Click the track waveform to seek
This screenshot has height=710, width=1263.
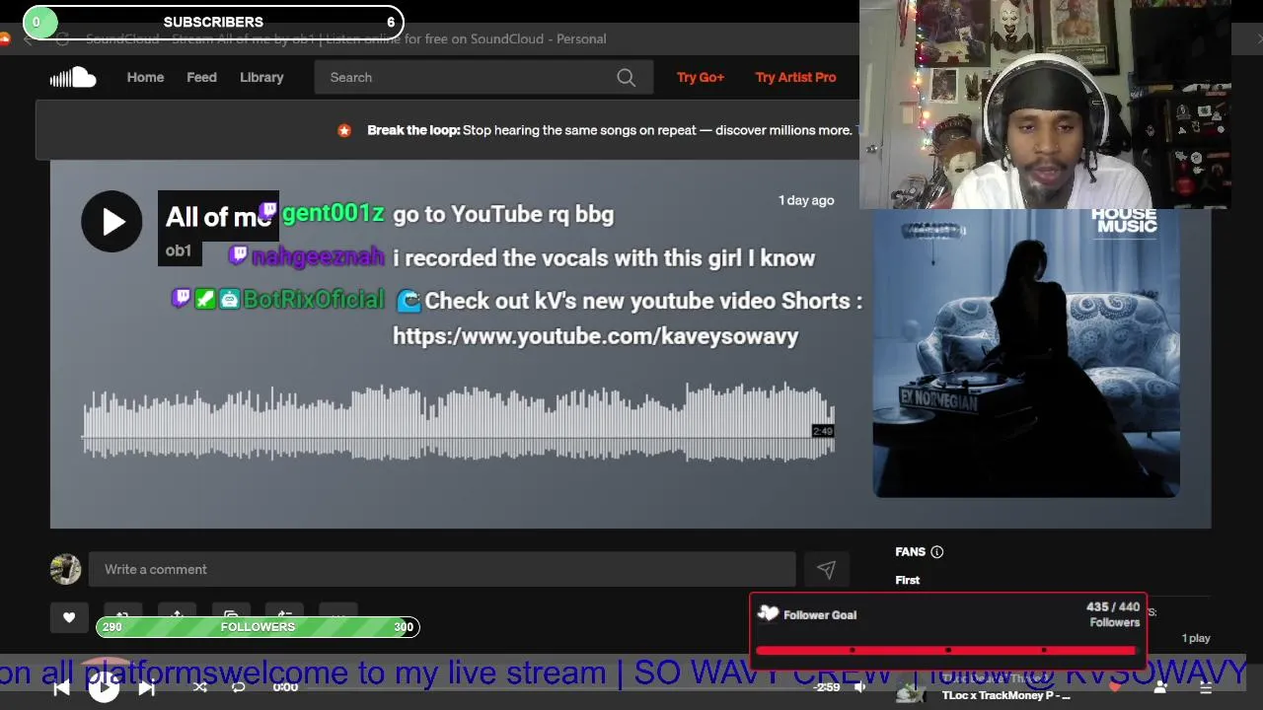pyautogui.click(x=459, y=424)
